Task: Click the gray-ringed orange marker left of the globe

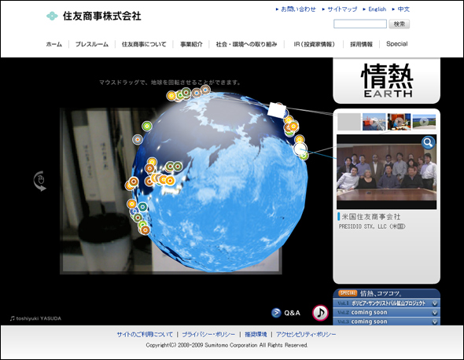Action: pyautogui.click(x=138, y=139)
